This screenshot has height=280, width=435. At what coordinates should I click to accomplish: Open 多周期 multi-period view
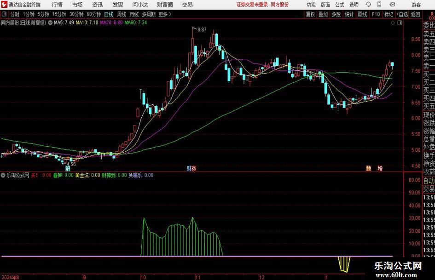point(149,14)
